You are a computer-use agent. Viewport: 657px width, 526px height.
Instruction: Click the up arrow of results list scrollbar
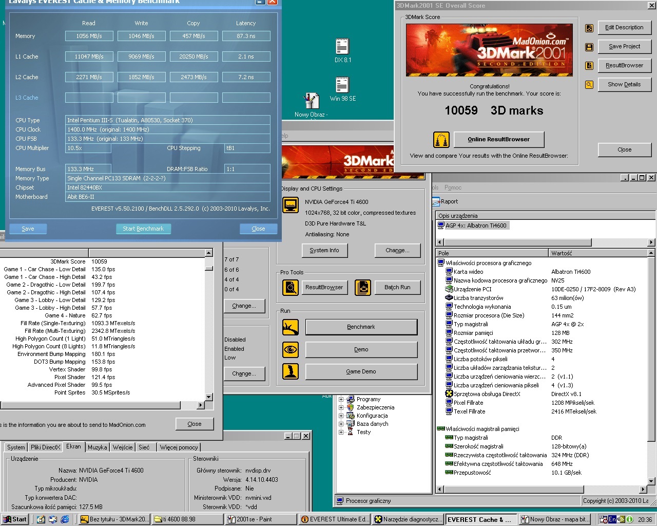pos(209,253)
